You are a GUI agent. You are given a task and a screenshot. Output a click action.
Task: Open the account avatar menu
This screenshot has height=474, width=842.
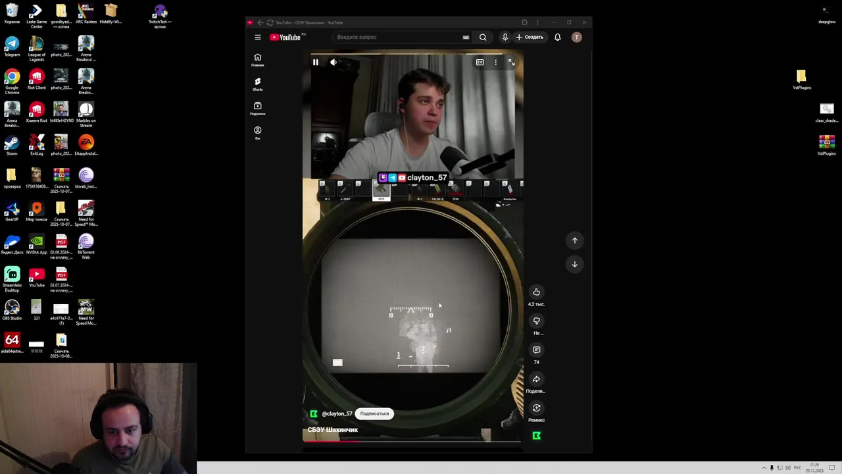pos(577,38)
